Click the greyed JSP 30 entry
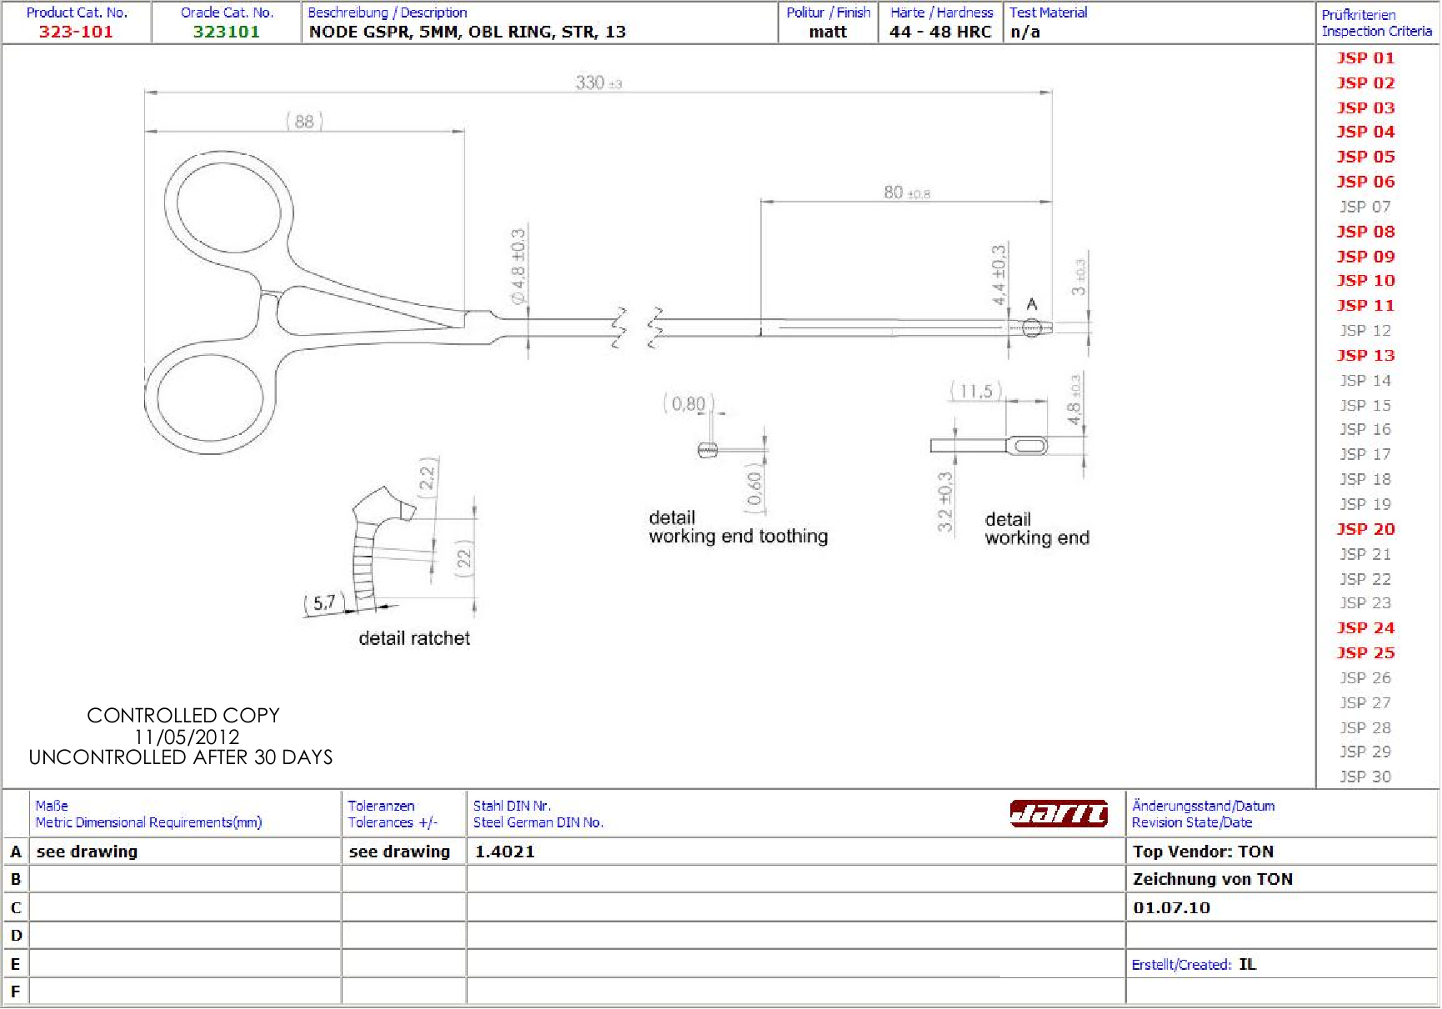 tap(1365, 777)
